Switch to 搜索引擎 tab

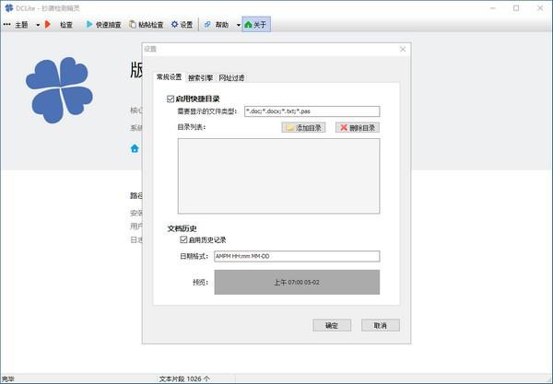tap(200, 78)
